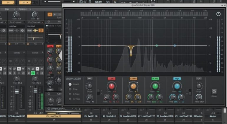Viewport: 227px width, 124px height.
Task: Toggle the red Low band button
Action: tap(111, 79)
